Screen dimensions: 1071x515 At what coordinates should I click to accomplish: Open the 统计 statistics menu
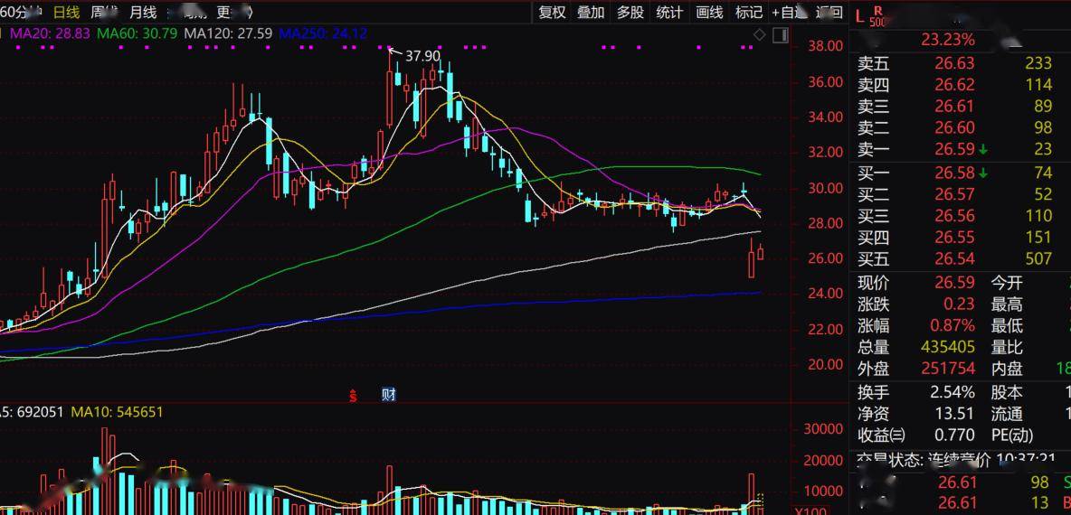669,12
